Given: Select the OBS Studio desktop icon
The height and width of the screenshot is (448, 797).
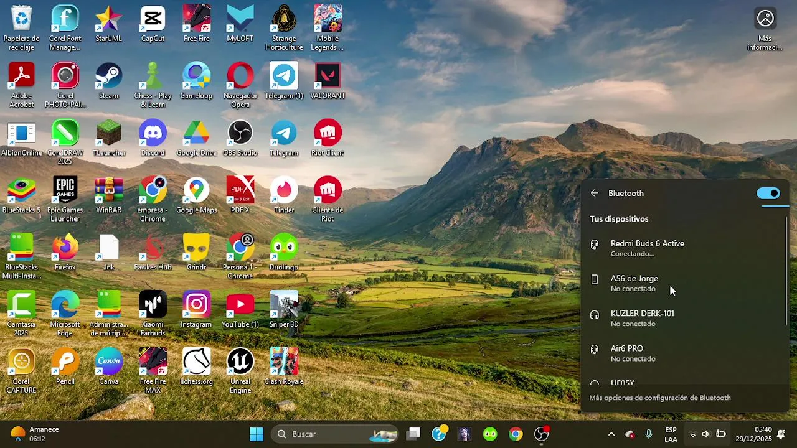Looking at the screenshot, I should click(x=240, y=139).
